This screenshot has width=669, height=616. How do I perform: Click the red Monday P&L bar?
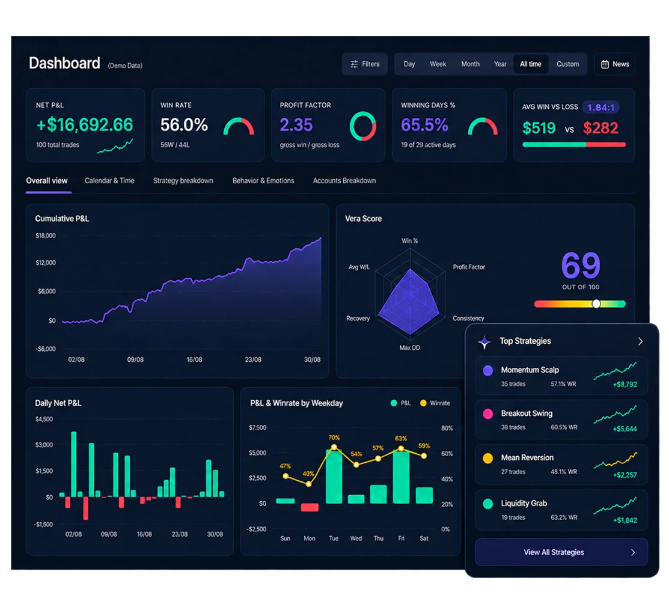pyautogui.click(x=310, y=508)
